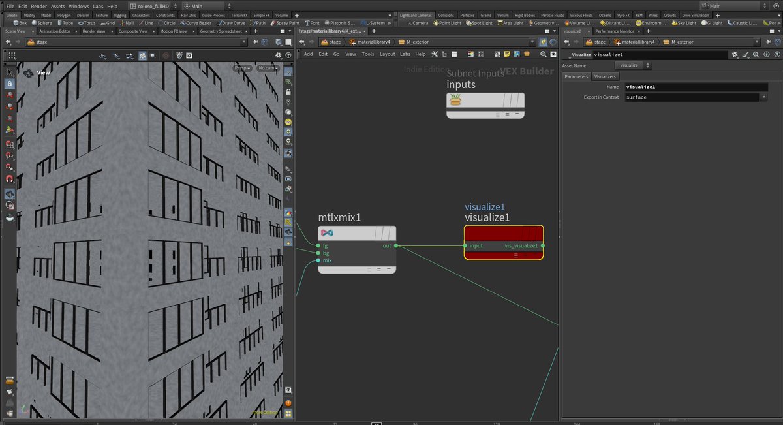Open the Render menu
Screen dimensions: 783x425
point(38,6)
